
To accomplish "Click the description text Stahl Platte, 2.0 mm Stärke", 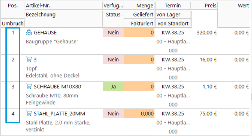I will [58, 123].
